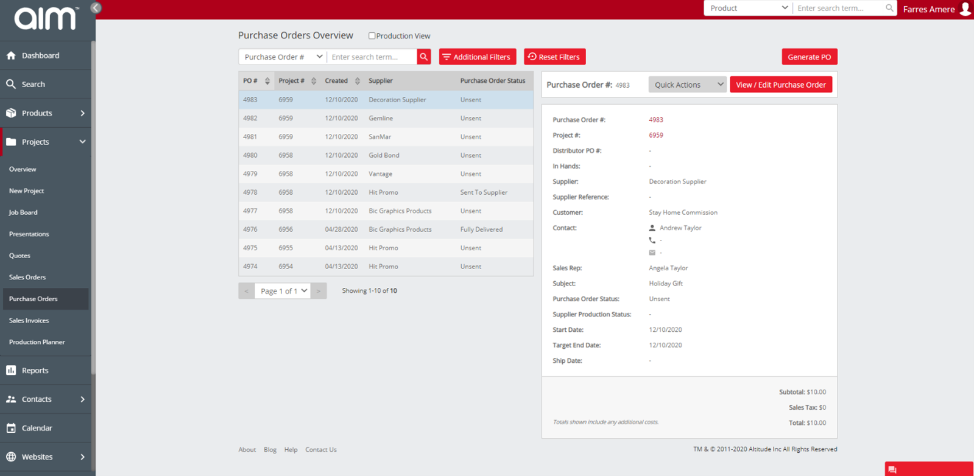Select the PO 4982 Gemline row
The image size is (974, 476).
(386, 118)
